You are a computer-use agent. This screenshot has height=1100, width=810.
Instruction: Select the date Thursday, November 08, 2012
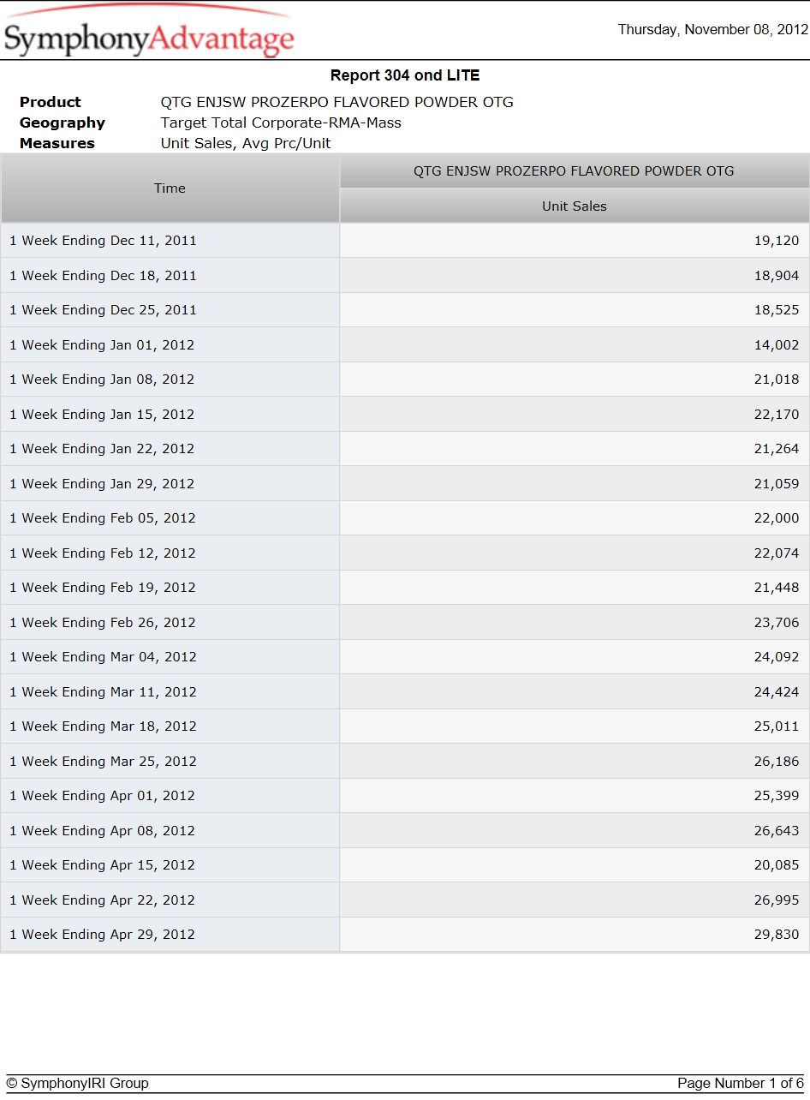(713, 30)
